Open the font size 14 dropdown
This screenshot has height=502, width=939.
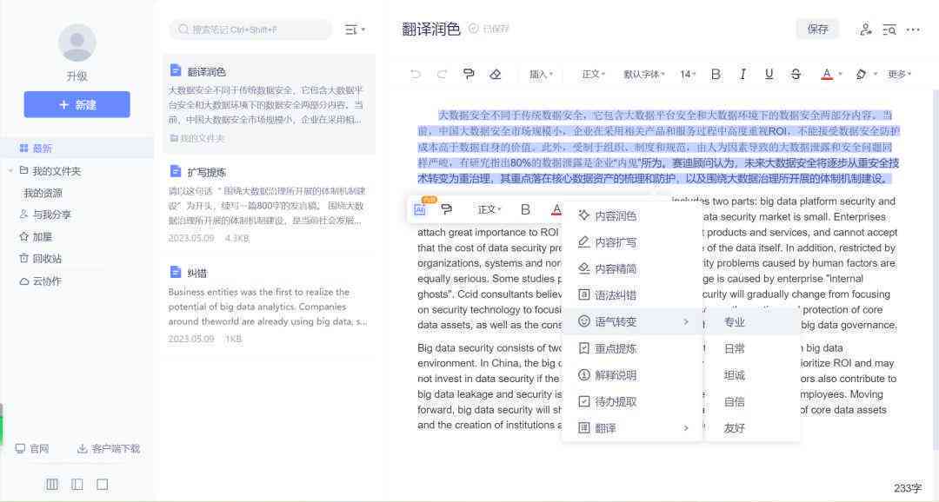tap(688, 74)
